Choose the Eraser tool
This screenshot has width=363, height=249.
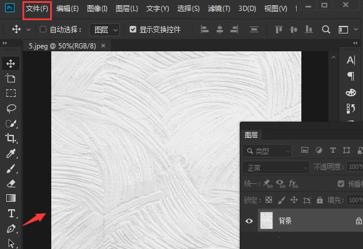[11, 184]
